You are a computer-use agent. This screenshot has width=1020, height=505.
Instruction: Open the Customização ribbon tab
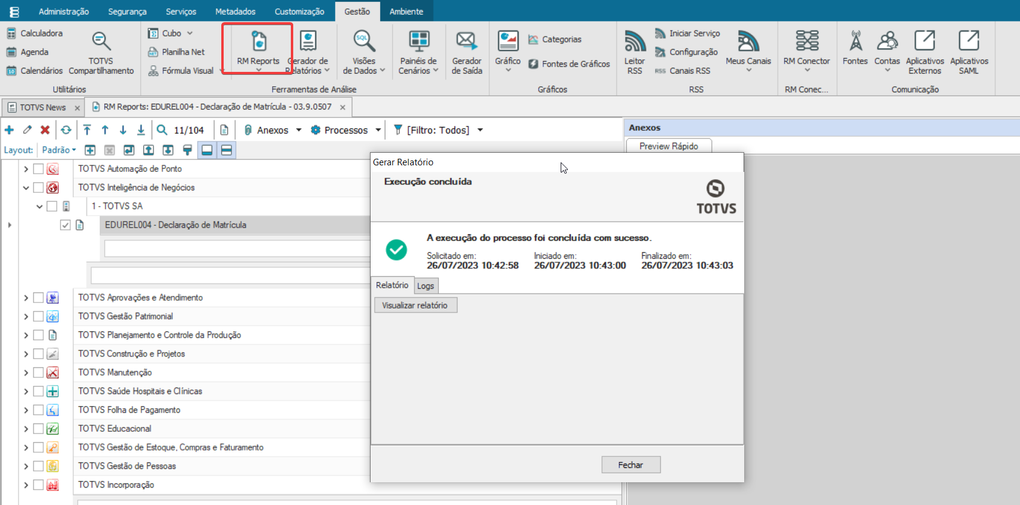(299, 11)
